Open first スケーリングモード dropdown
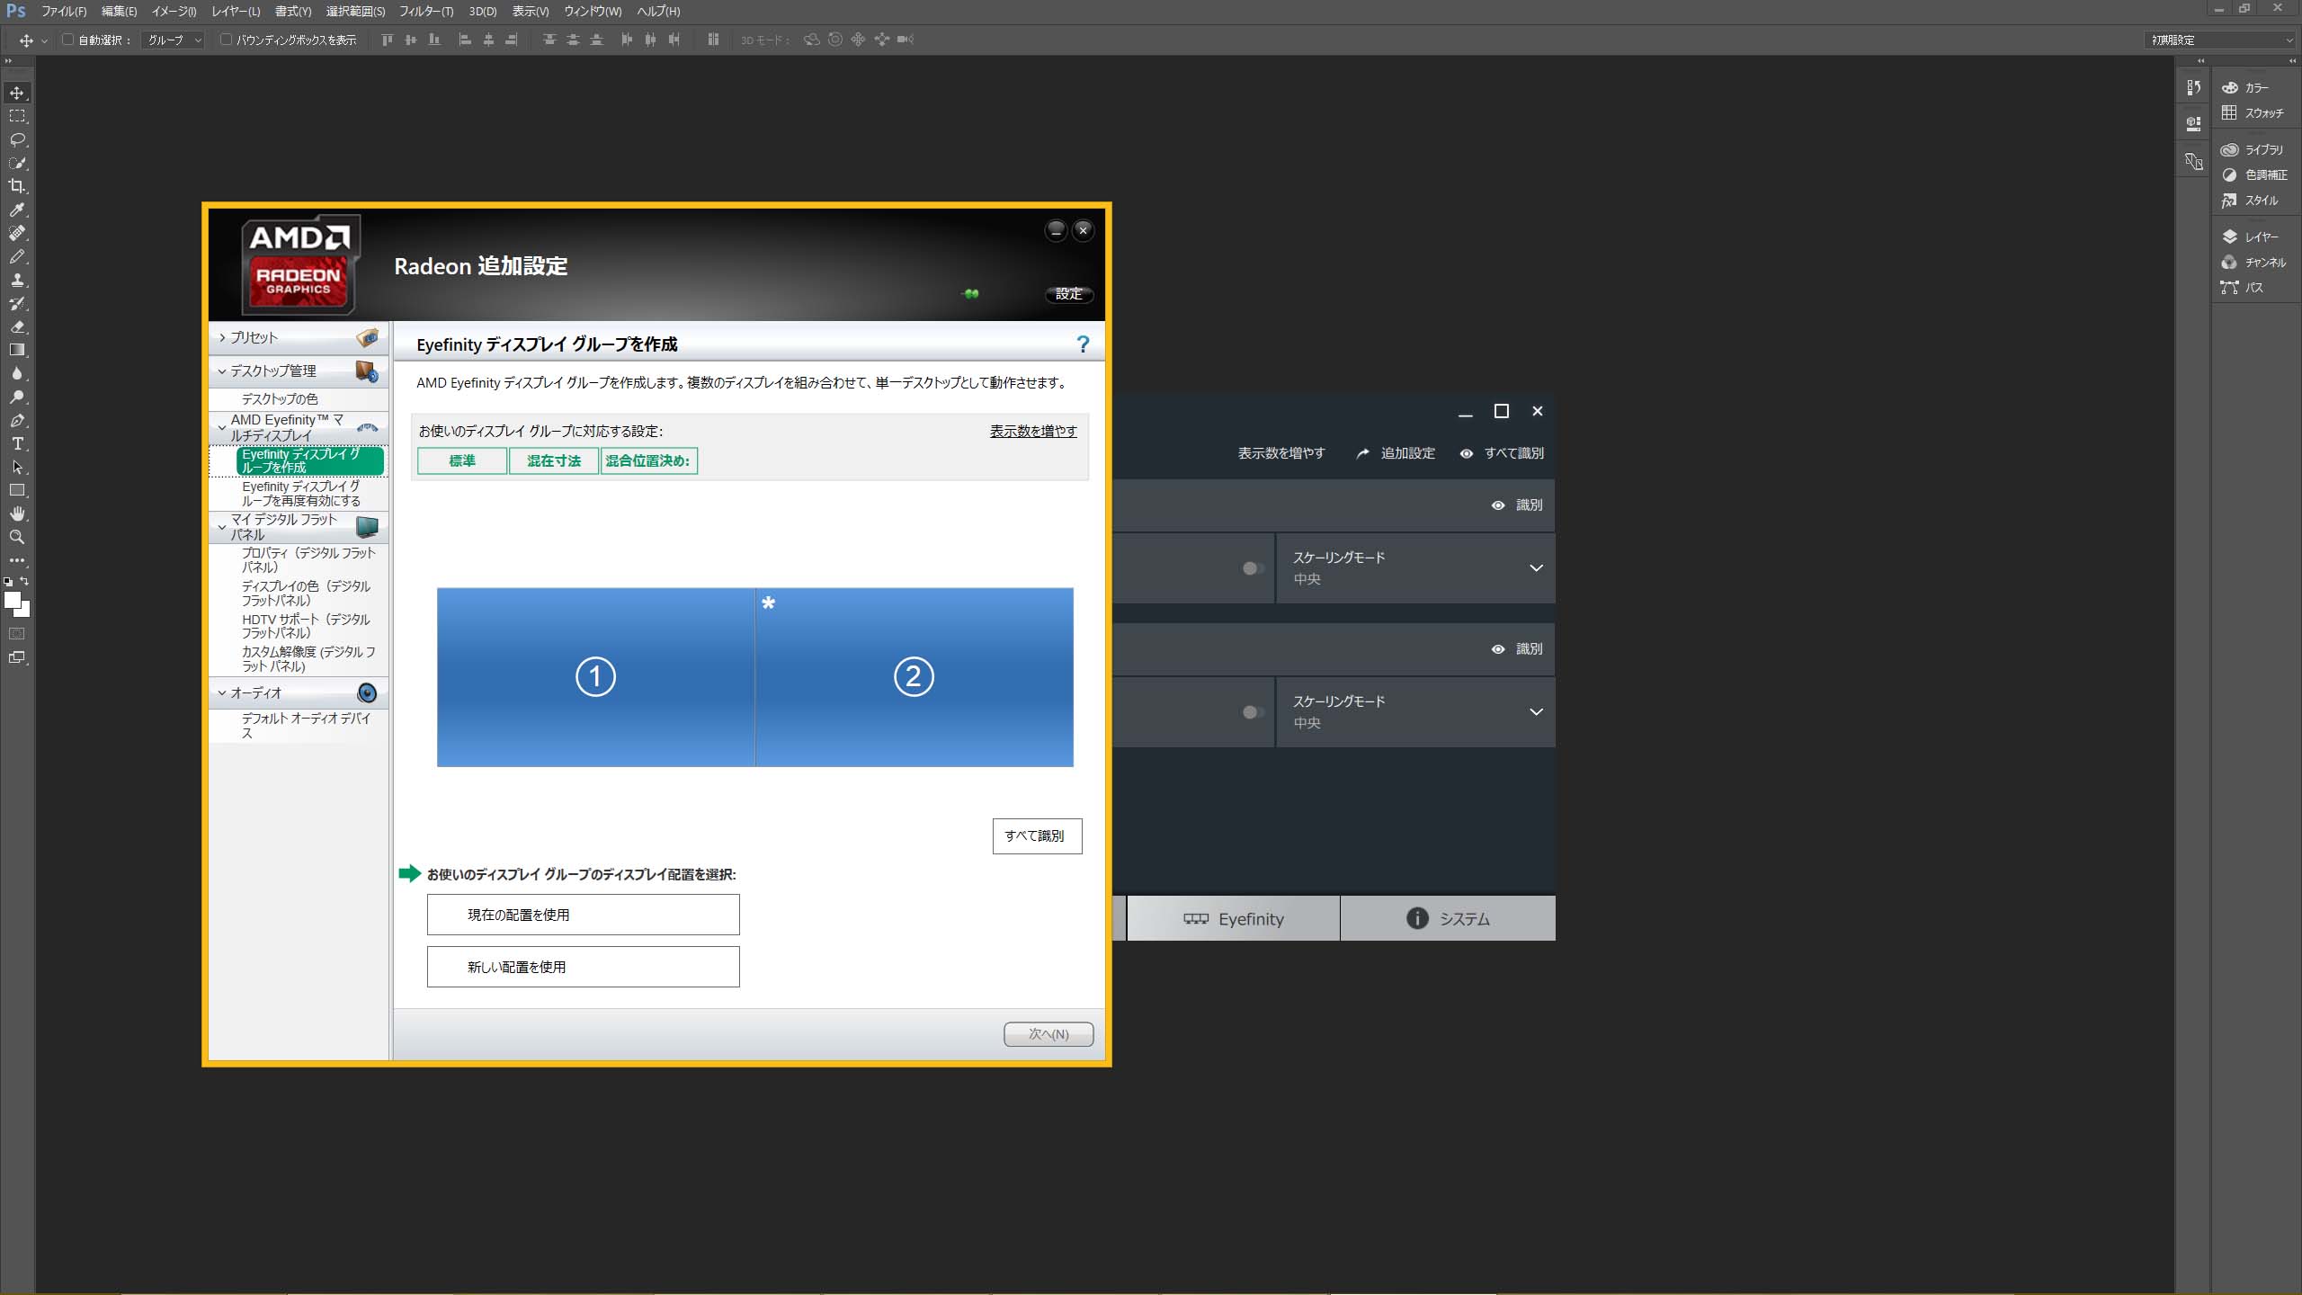2302x1295 pixels. pyautogui.click(x=1415, y=568)
